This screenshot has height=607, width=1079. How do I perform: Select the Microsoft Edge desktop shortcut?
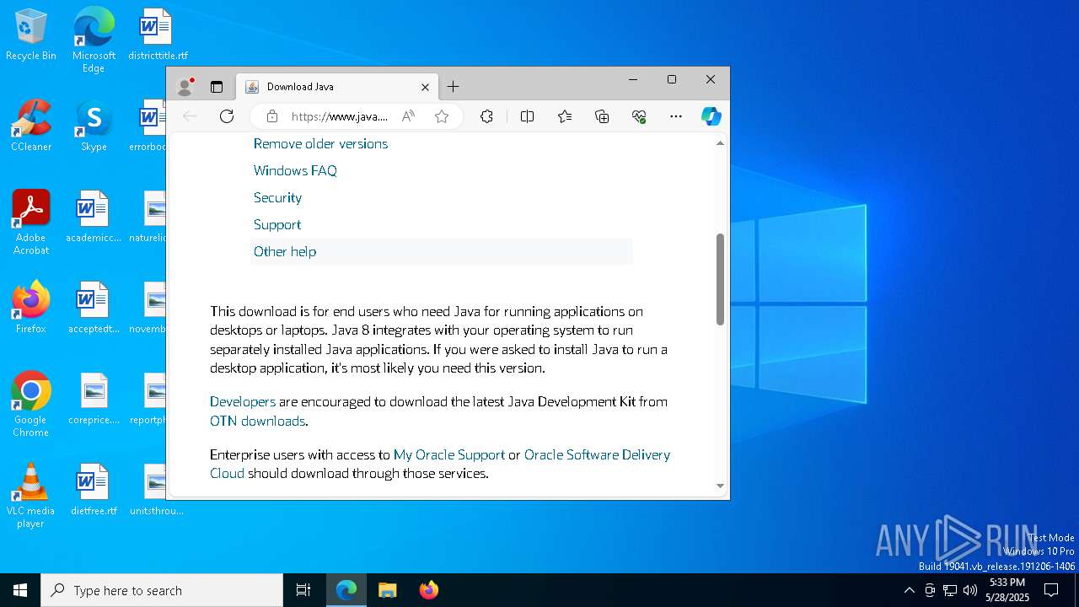click(x=94, y=40)
